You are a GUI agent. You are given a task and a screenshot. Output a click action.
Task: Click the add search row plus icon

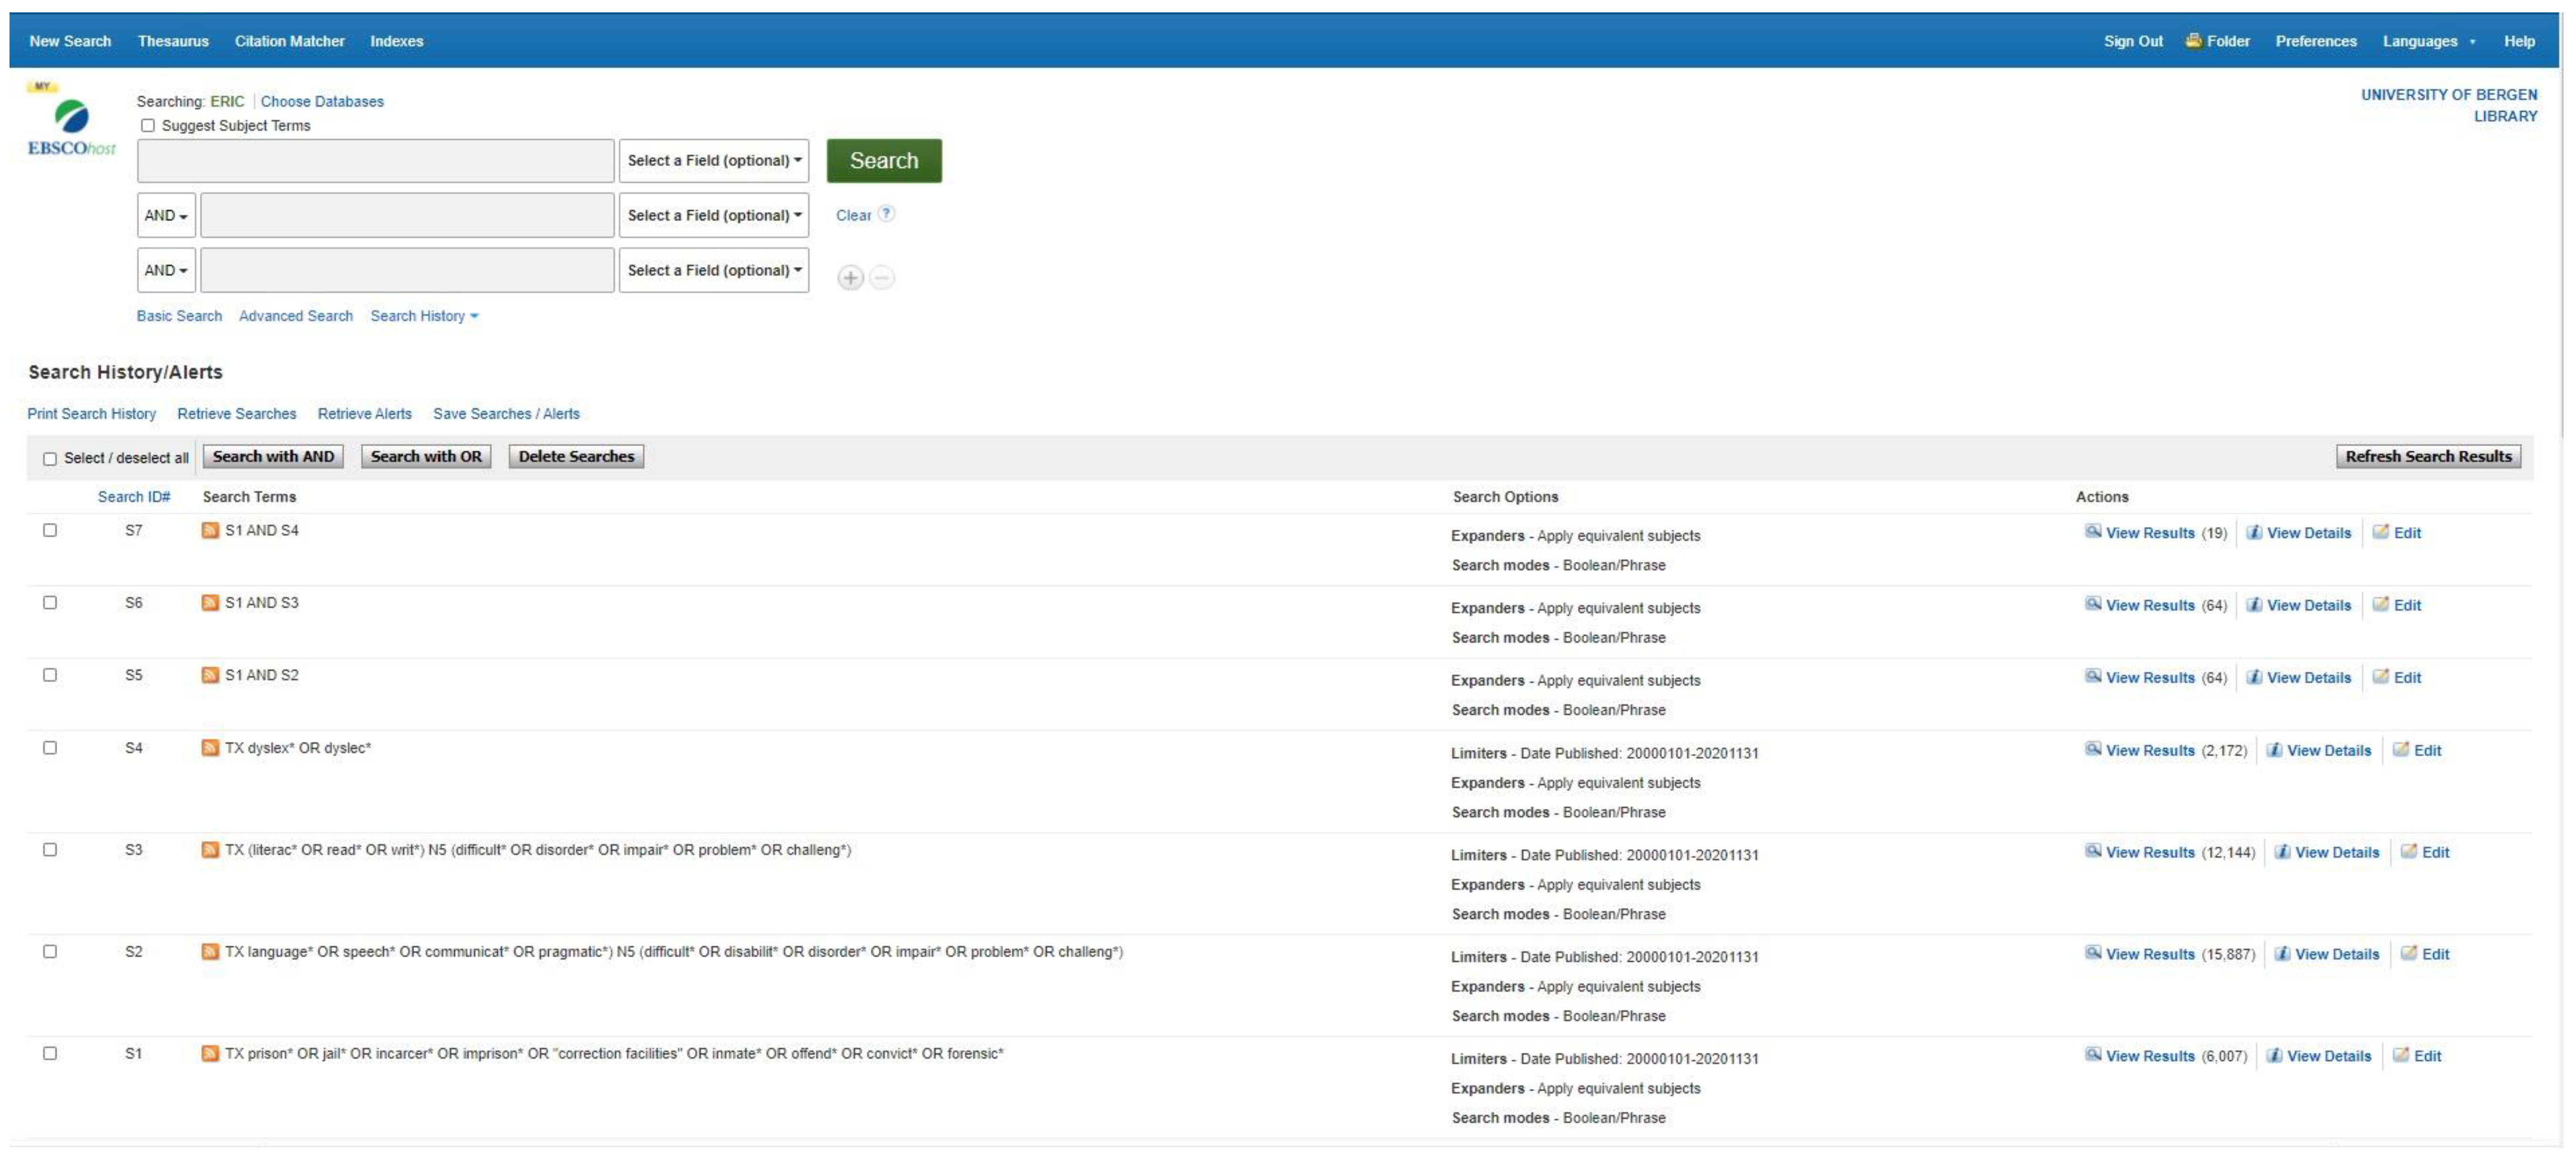[x=850, y=278]
